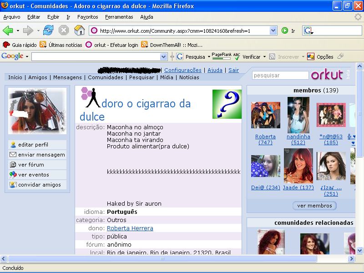Viewport: 364px width, 273px height.
Task: Click the PageRank indicator
Action: (x=222, y=56)
